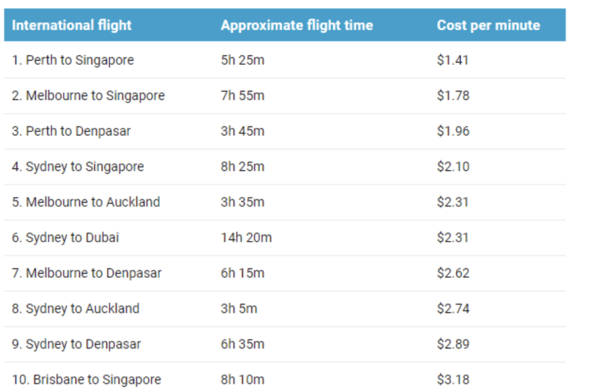Click the $3.18 cost per minute

point(452,379)
